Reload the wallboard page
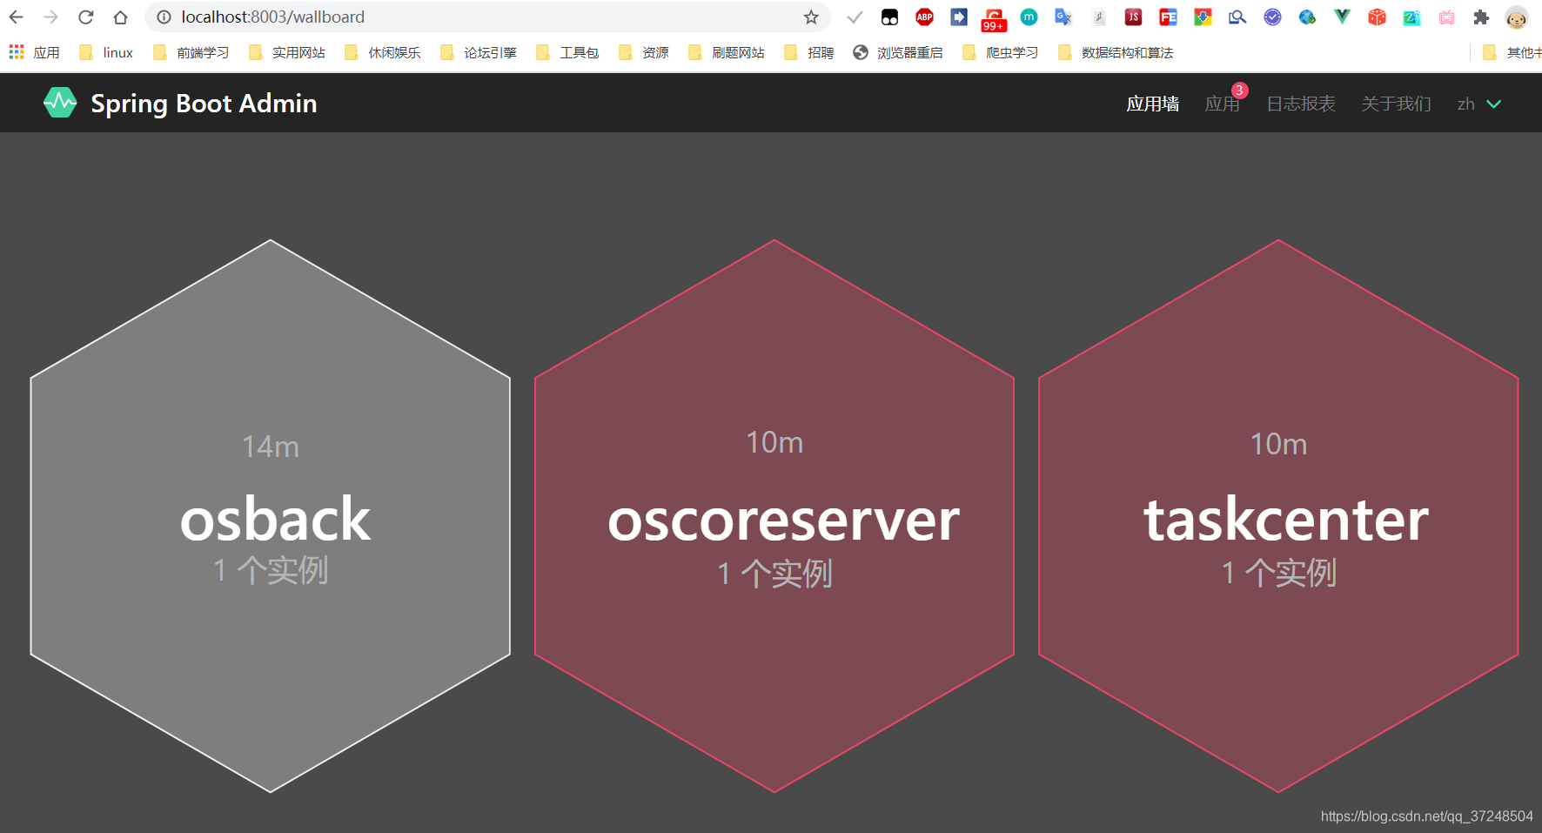The image size is (1542, 833). pos(86,17)
